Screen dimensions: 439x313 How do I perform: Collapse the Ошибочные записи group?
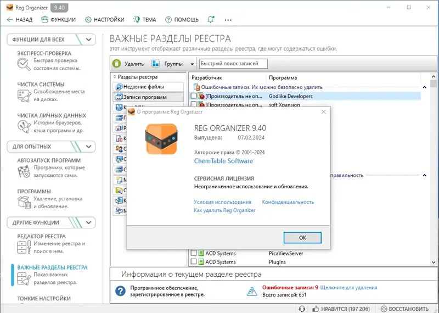point(424,87)
